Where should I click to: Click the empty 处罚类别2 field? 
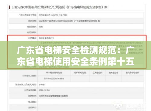(91, 32)
